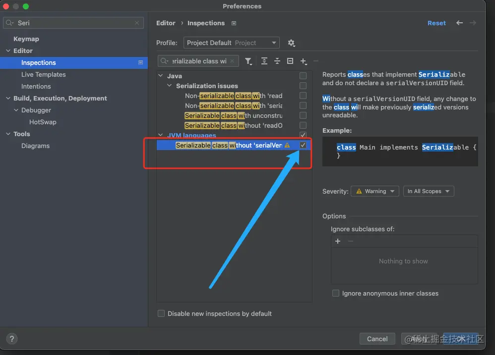This screenshot has height=355, width=495.
Task: Expand all inspection tree nodes
Action: [264, 61]
